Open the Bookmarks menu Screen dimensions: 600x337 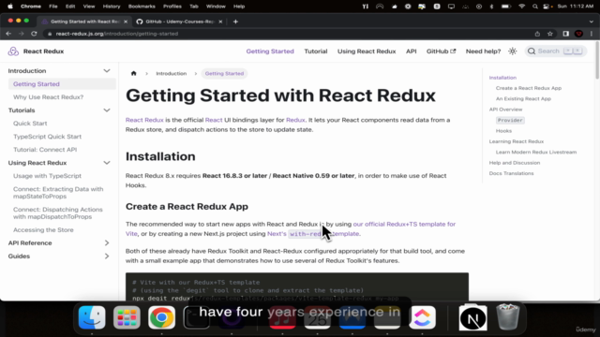[x=142, y=7]
